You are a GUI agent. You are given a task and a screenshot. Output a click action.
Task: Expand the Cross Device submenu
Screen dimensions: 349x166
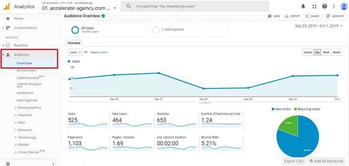click(x=16, y=153)
